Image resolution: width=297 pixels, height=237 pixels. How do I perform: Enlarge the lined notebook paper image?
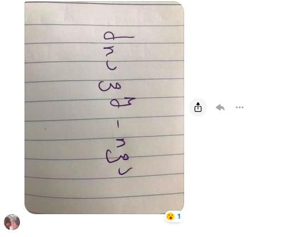click(104, 107)
